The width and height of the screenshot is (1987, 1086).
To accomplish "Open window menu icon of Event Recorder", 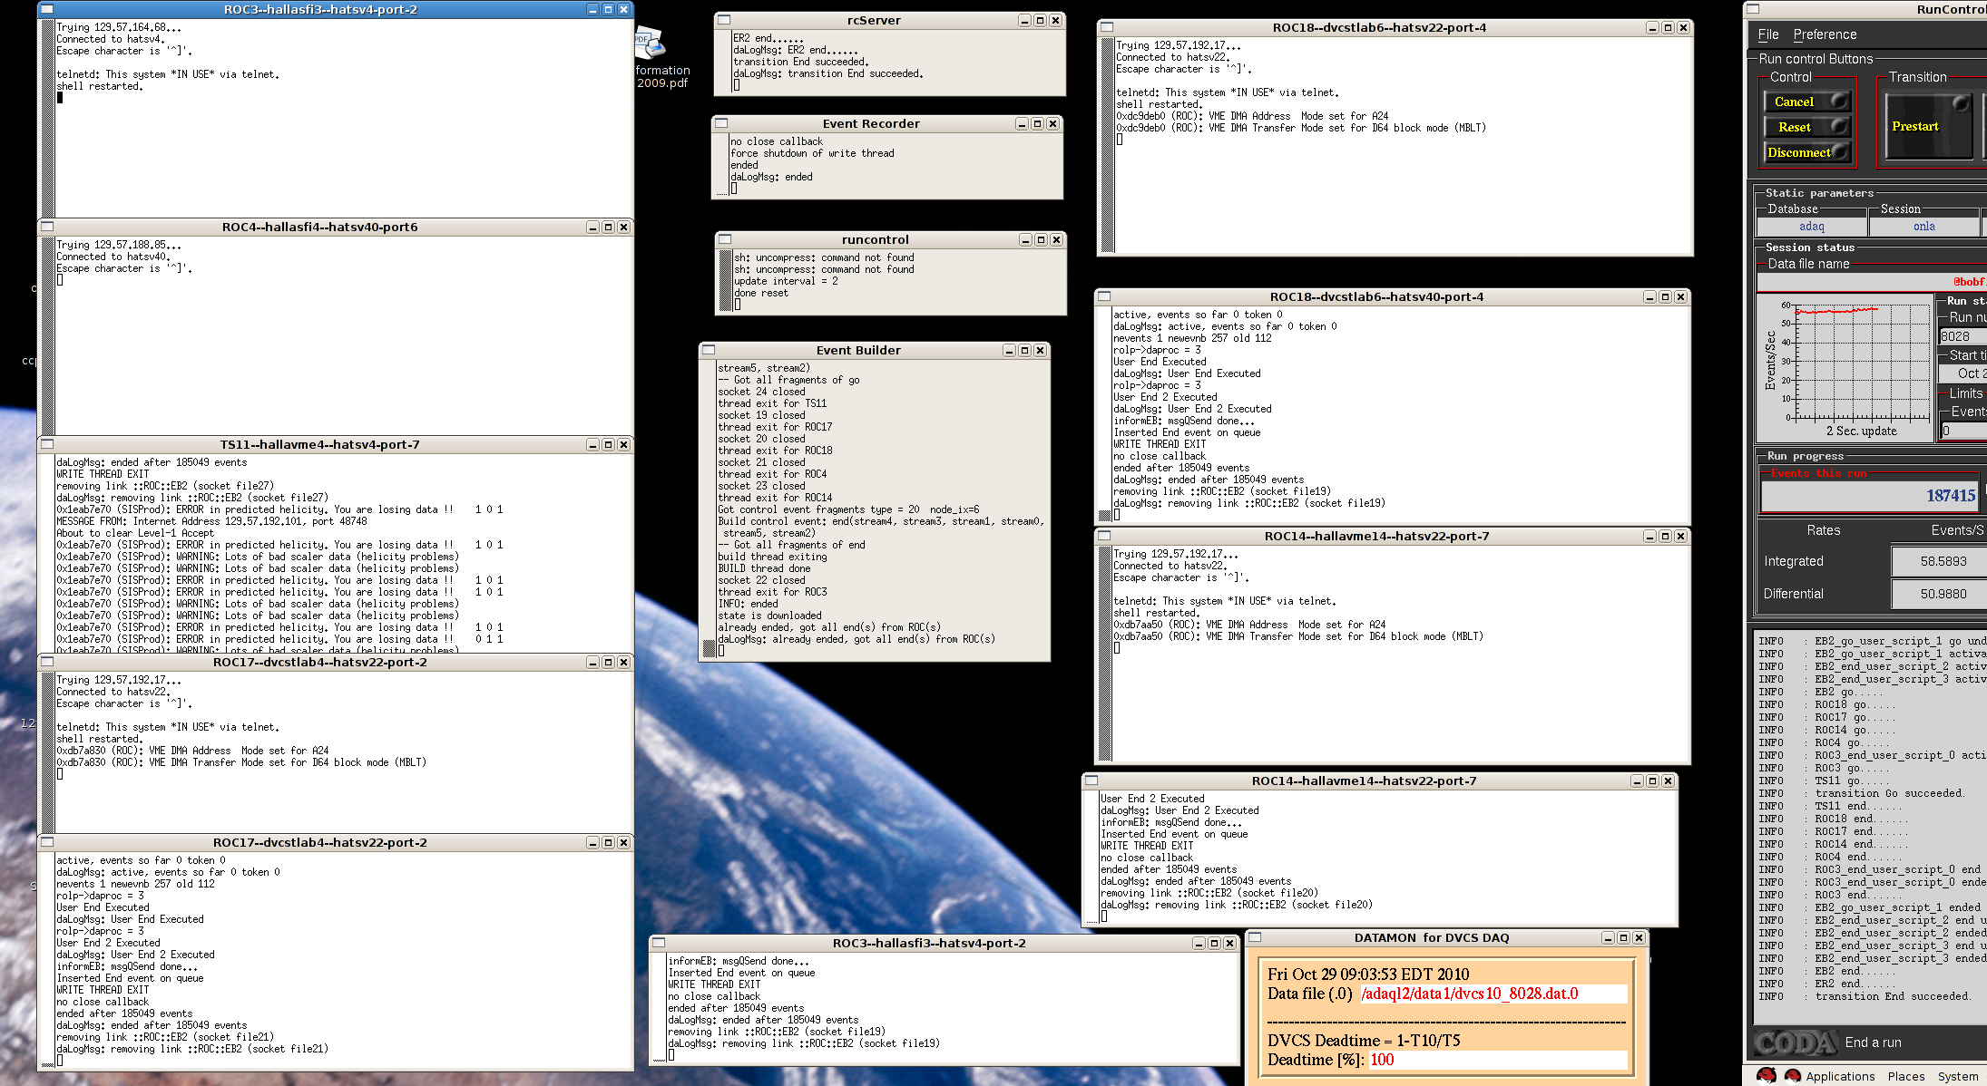I will [721, 123].
